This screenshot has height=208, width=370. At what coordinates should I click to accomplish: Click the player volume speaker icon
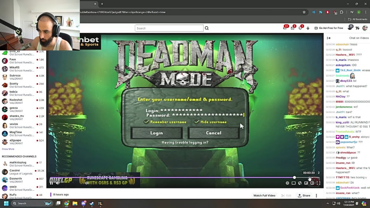58,183
